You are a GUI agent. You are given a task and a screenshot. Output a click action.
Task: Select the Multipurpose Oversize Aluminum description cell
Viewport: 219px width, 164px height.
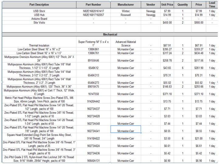tap(39, 59)
